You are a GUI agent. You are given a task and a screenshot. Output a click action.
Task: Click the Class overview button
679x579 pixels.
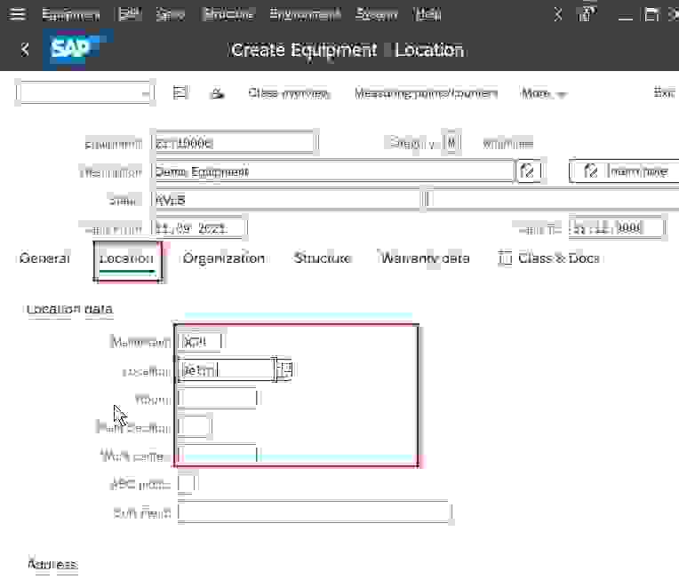tap(288, 93)
